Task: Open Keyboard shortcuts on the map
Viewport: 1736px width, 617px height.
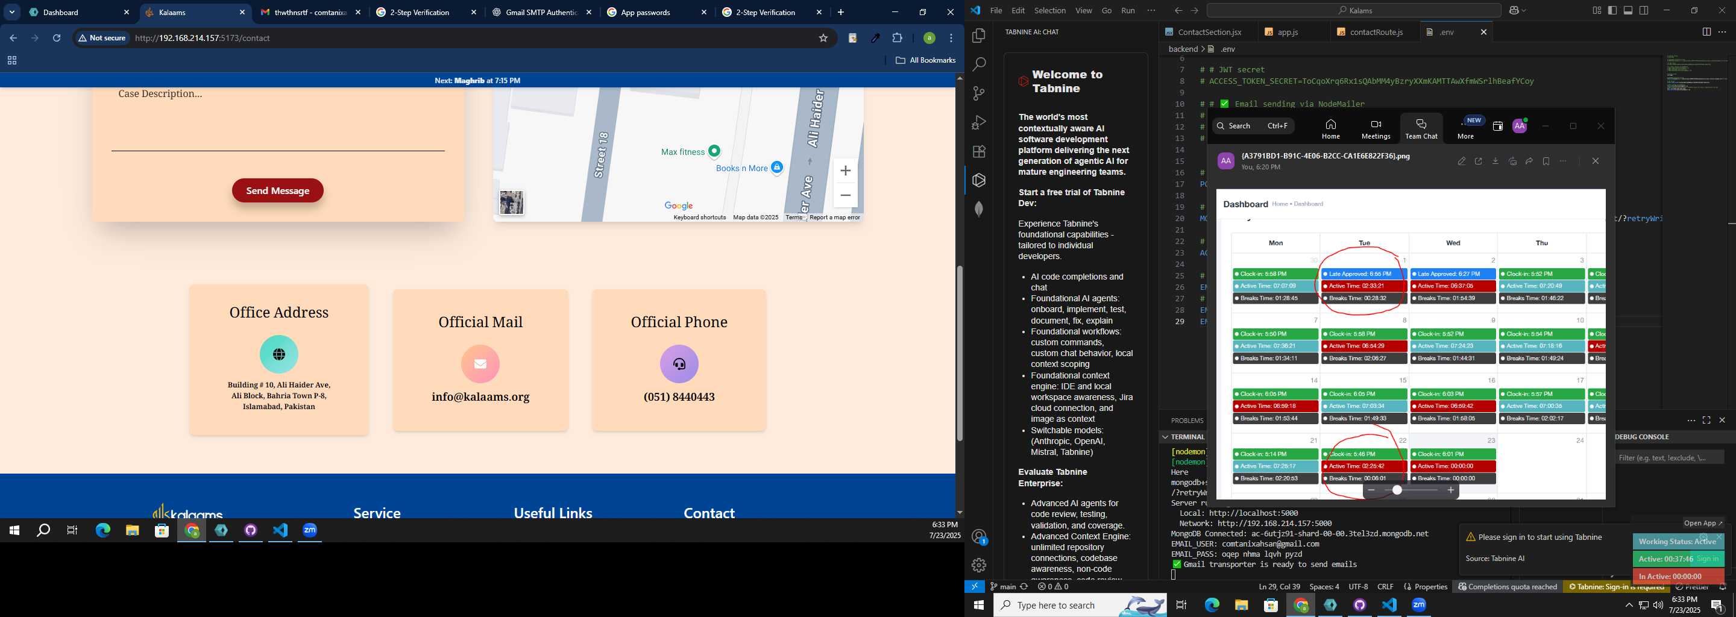Action: pos(699,218)
